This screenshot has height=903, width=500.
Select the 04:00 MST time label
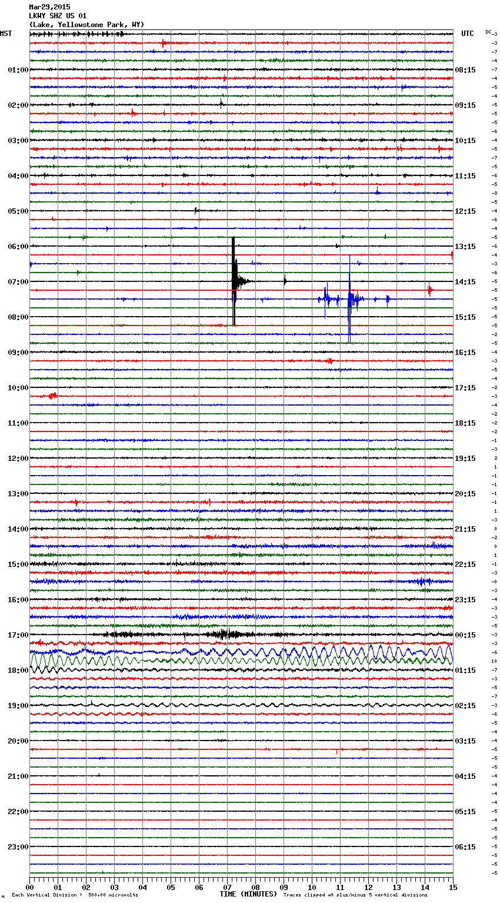pyautogui.click(x=18, y=176)
